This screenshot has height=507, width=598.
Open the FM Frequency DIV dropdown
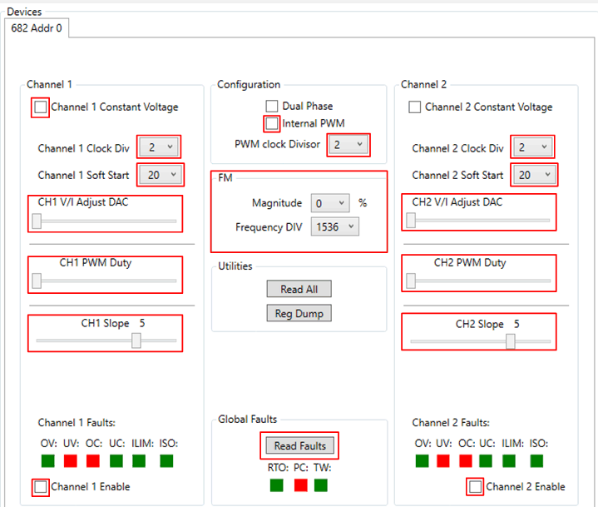[x=334, y=226]
